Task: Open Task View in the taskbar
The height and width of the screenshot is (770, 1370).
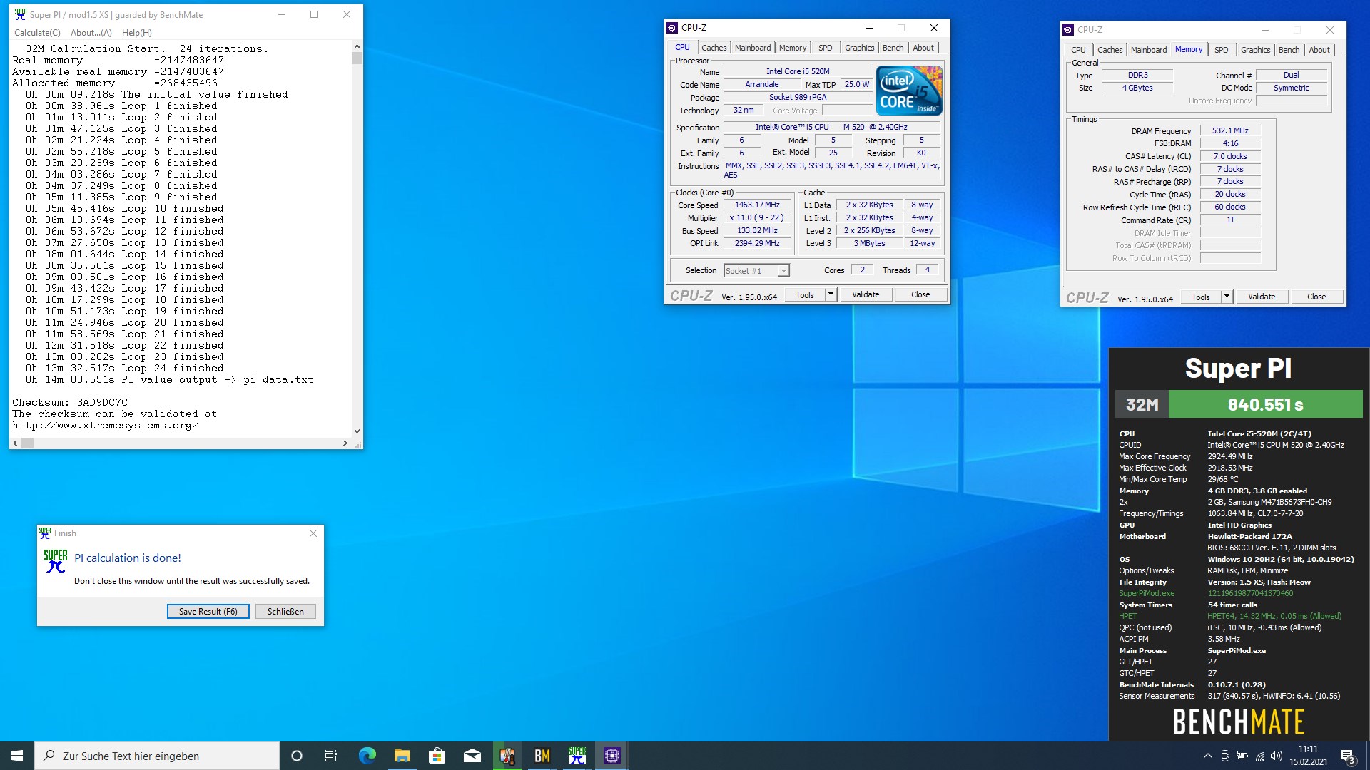Action: 331,756
